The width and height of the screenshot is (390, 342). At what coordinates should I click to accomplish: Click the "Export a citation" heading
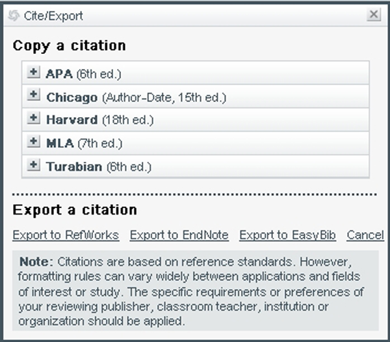75,209
